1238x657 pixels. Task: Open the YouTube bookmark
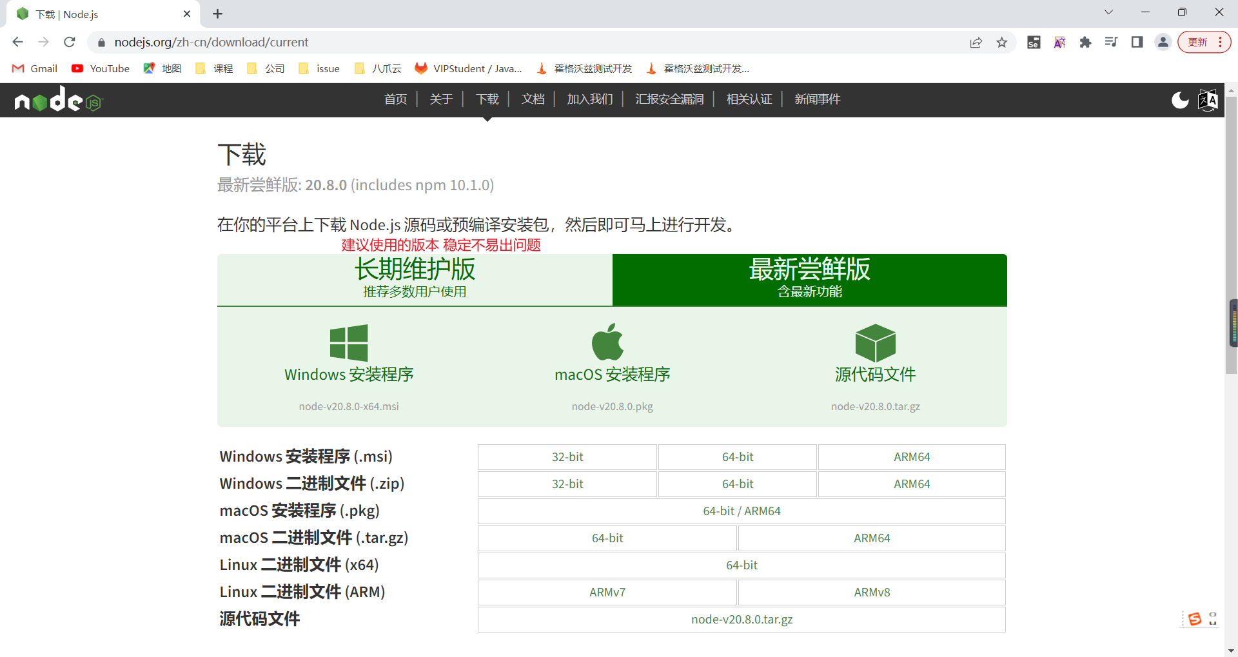[x=101, y=68]
